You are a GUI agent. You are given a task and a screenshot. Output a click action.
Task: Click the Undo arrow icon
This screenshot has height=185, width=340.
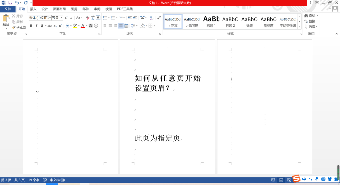[x=17, y=3]
